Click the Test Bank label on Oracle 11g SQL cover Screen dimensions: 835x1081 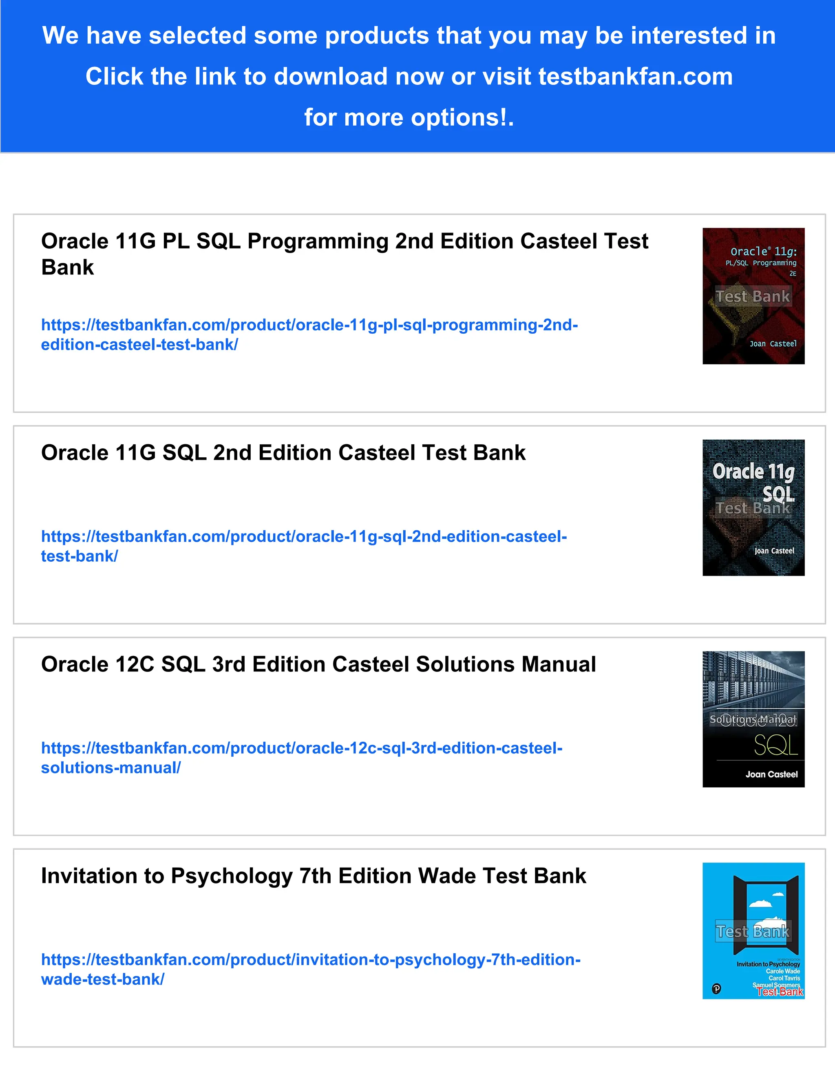[753, 508]
